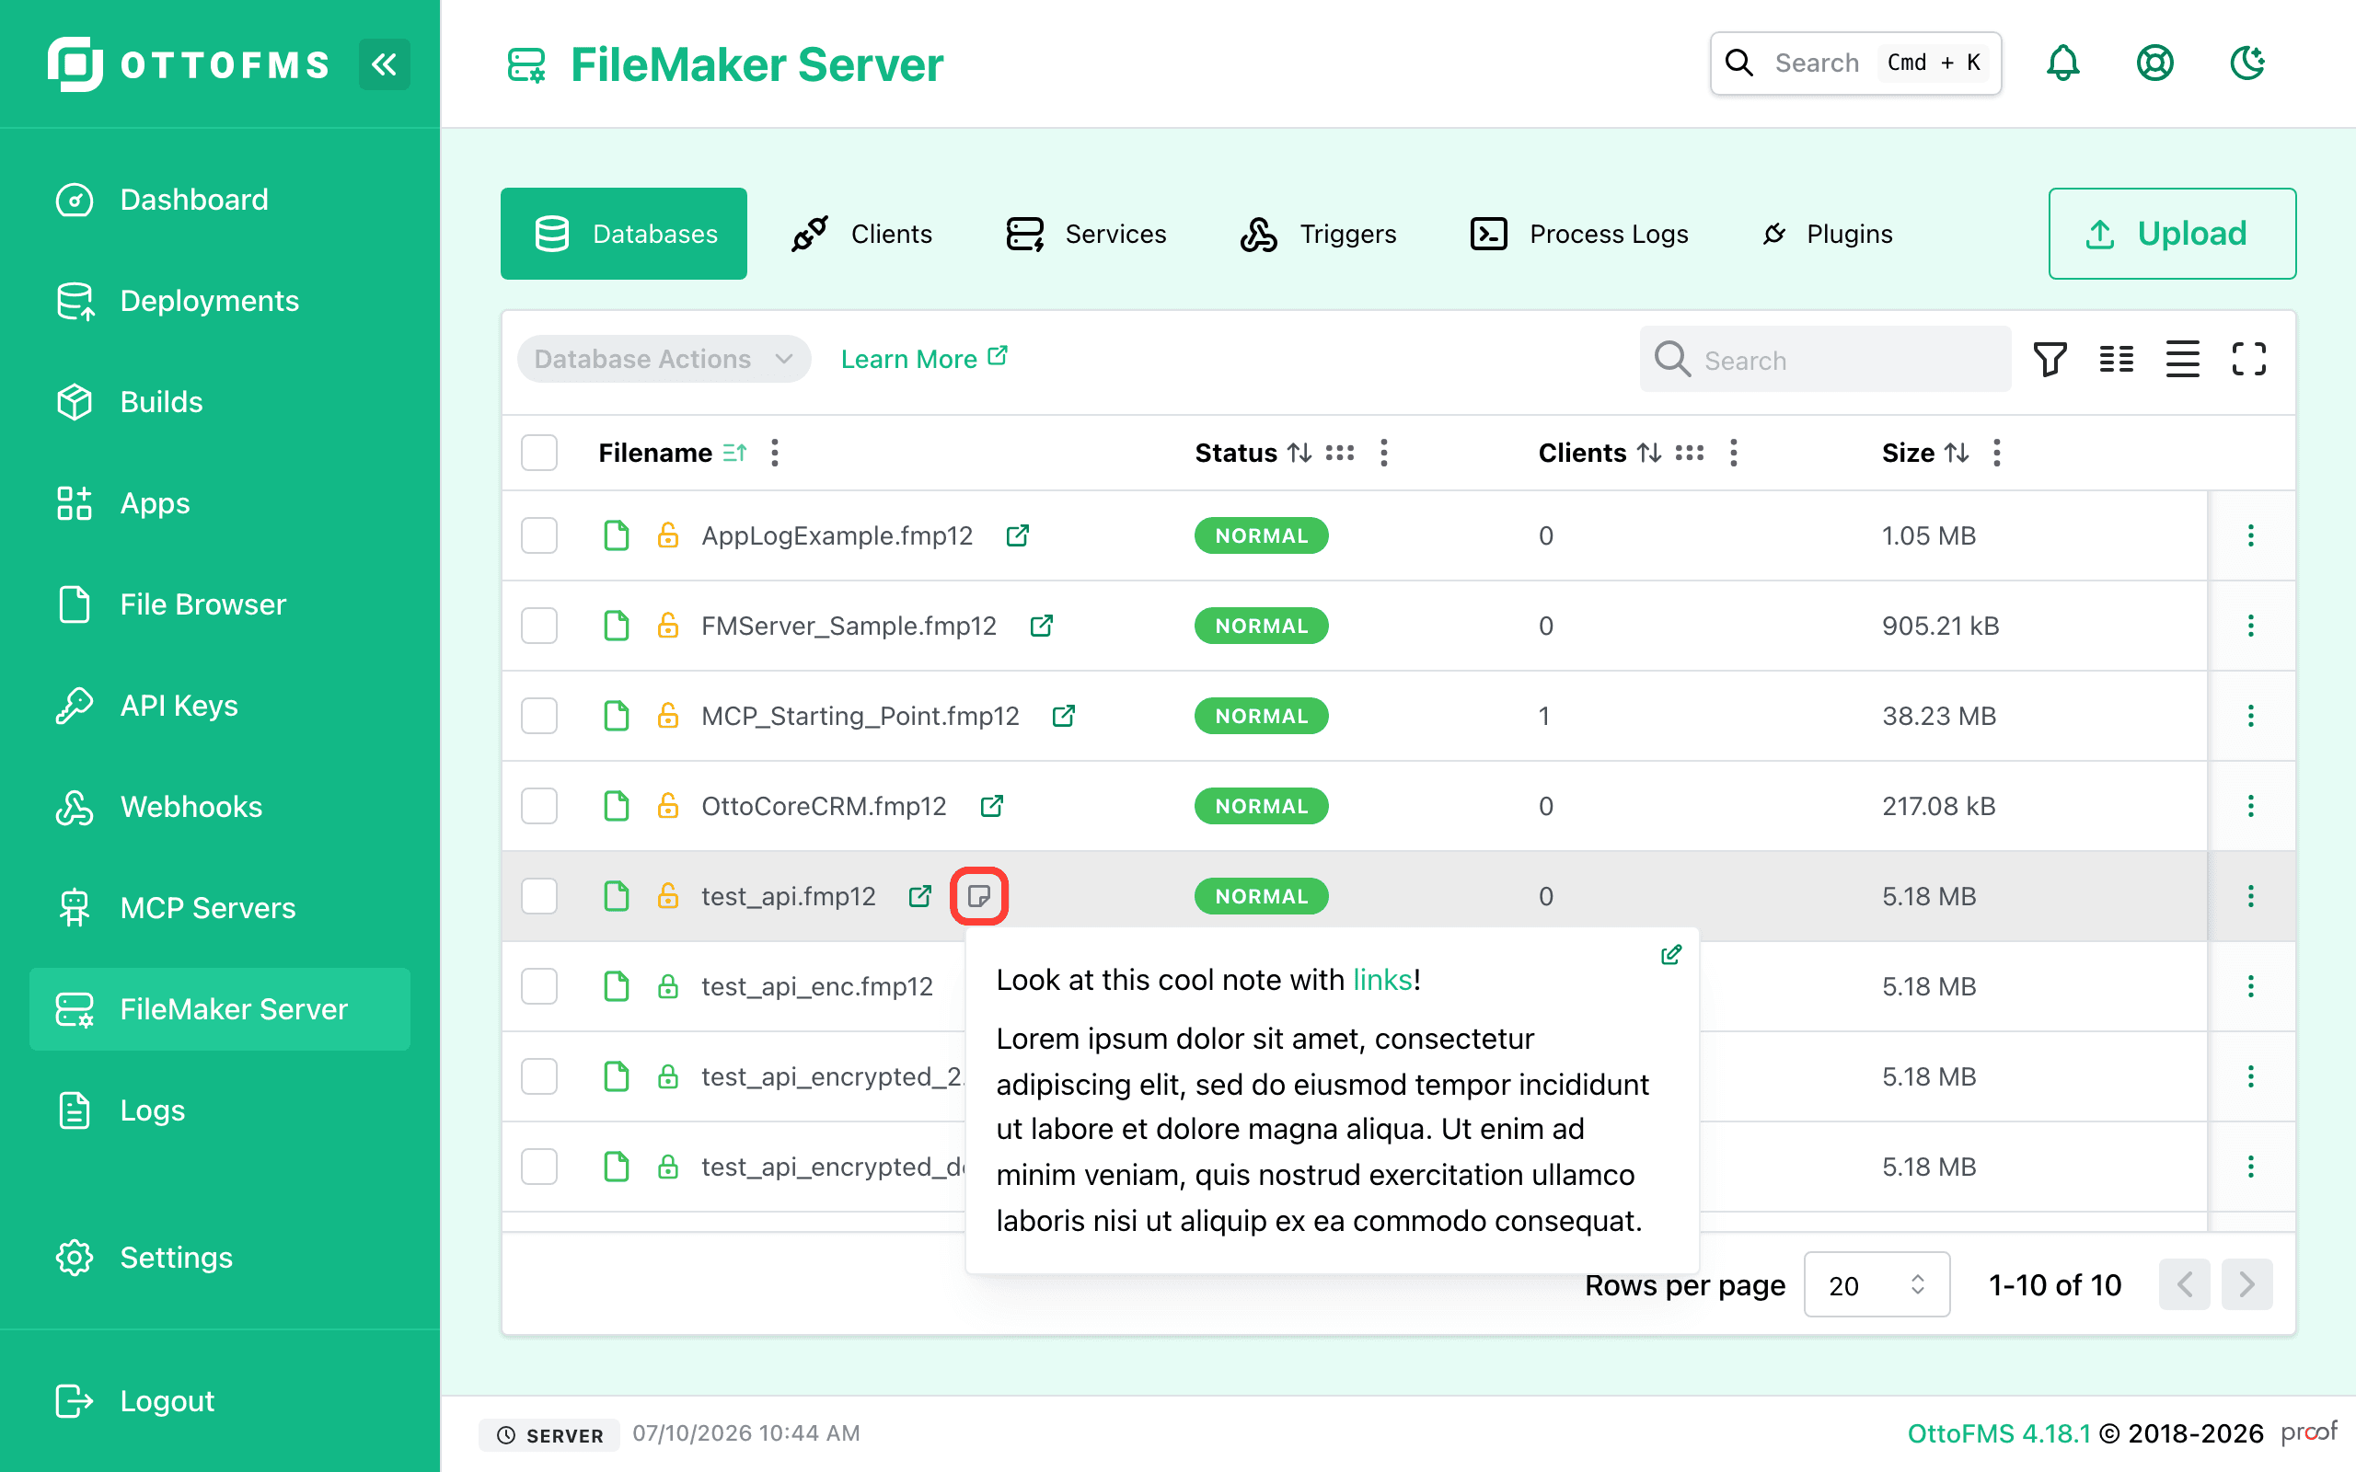Click the SERVER time badge

(550, 1435)
